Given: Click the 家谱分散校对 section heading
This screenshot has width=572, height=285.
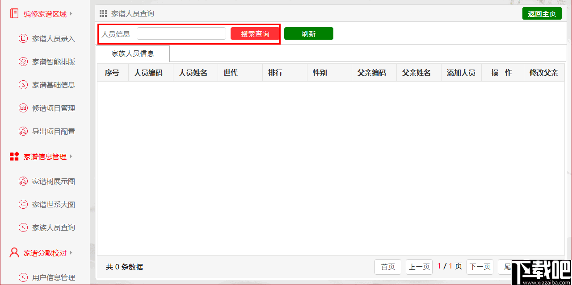Looking at the screenshot, I should 45,253.
